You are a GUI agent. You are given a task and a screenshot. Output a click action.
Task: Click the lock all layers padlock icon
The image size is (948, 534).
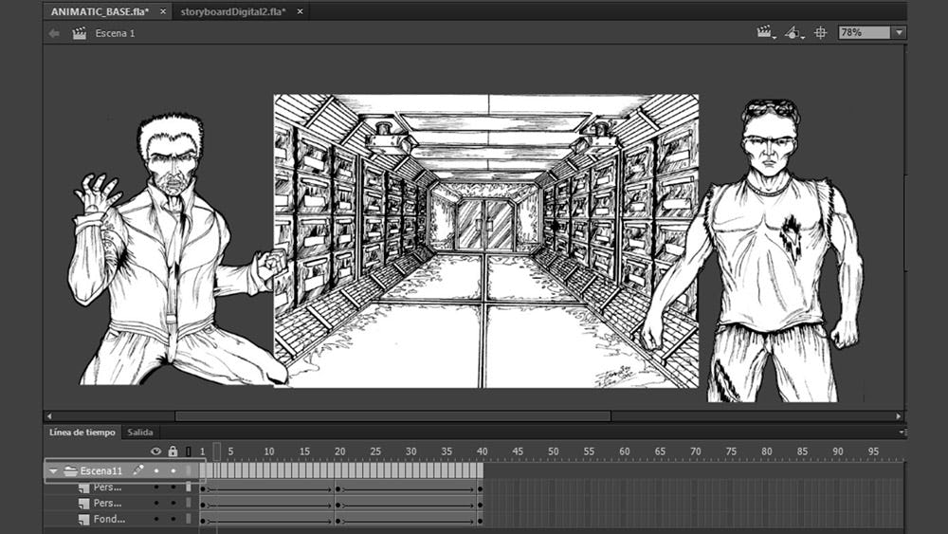(173, 451)
